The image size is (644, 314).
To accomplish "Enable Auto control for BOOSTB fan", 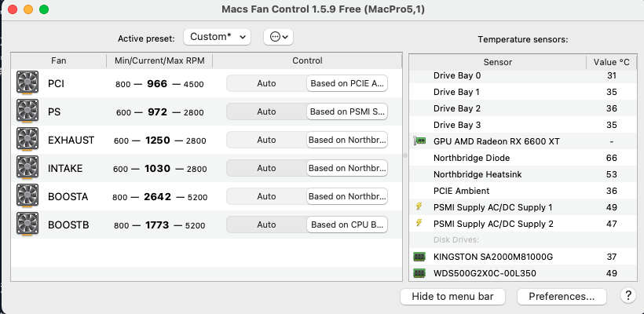I will click(266, 225).
